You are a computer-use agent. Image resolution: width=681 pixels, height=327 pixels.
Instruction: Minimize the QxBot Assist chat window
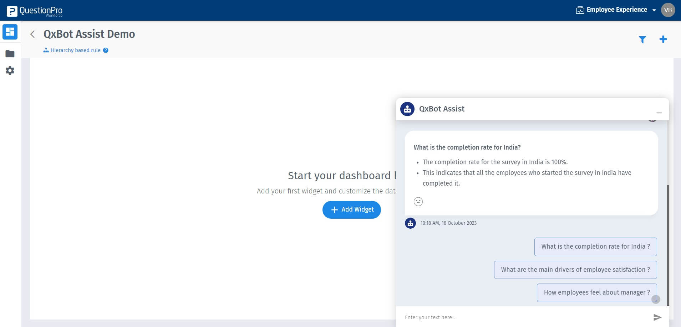click(658, 112)
